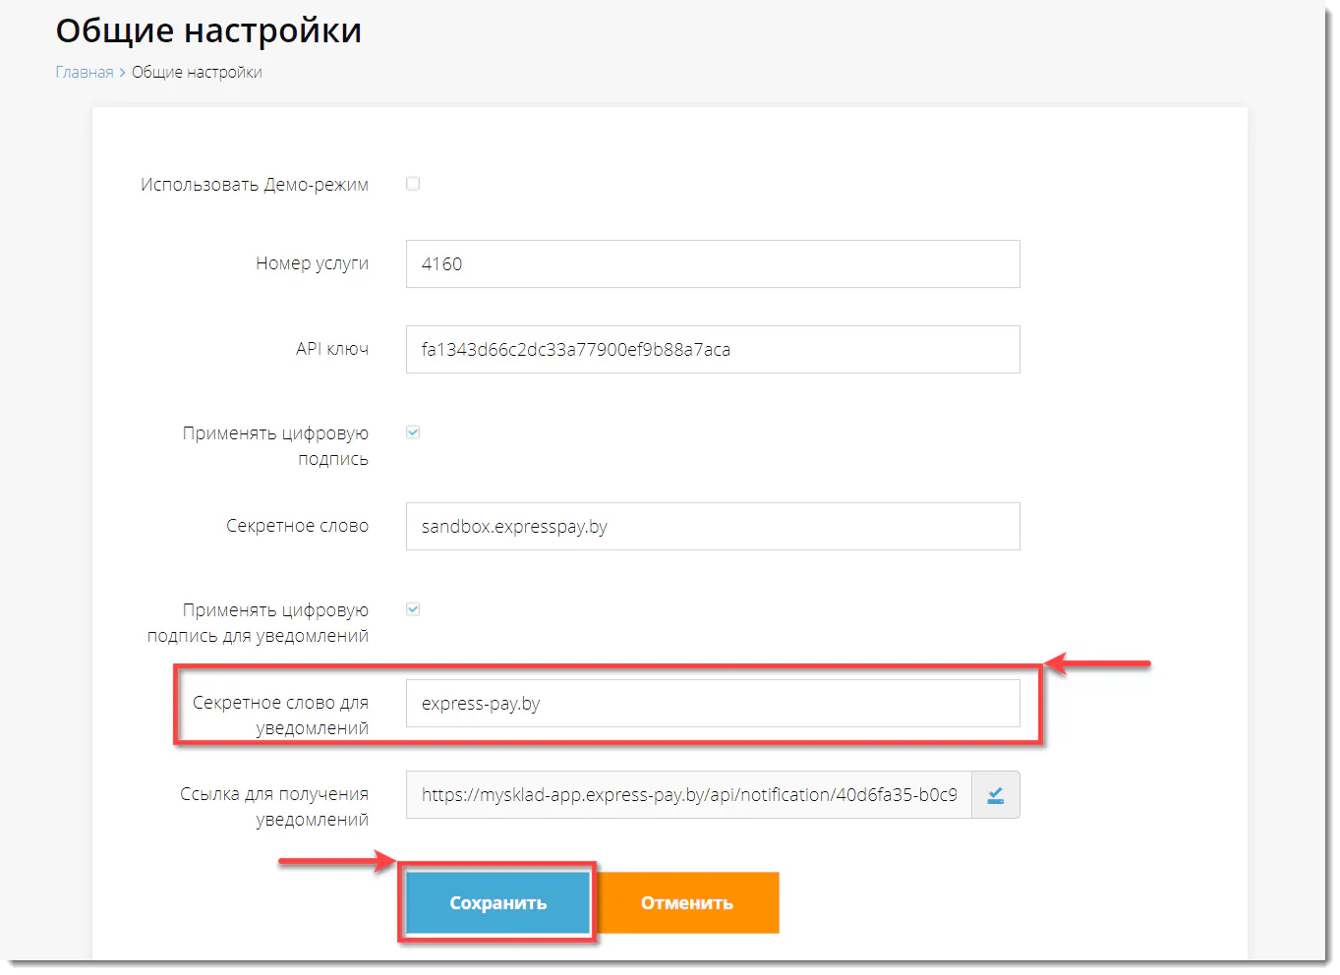Uncheck Применять цифровую подпись
This screenshot has height=975, width=1340.
click(x=412, y=430)
